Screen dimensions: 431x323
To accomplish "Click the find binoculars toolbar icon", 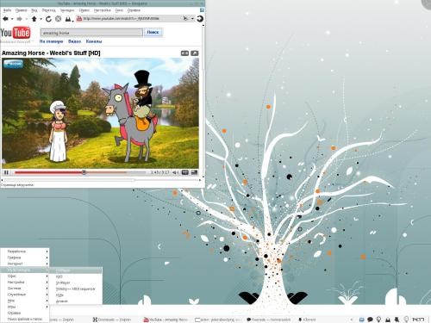I will coord(68,19).
